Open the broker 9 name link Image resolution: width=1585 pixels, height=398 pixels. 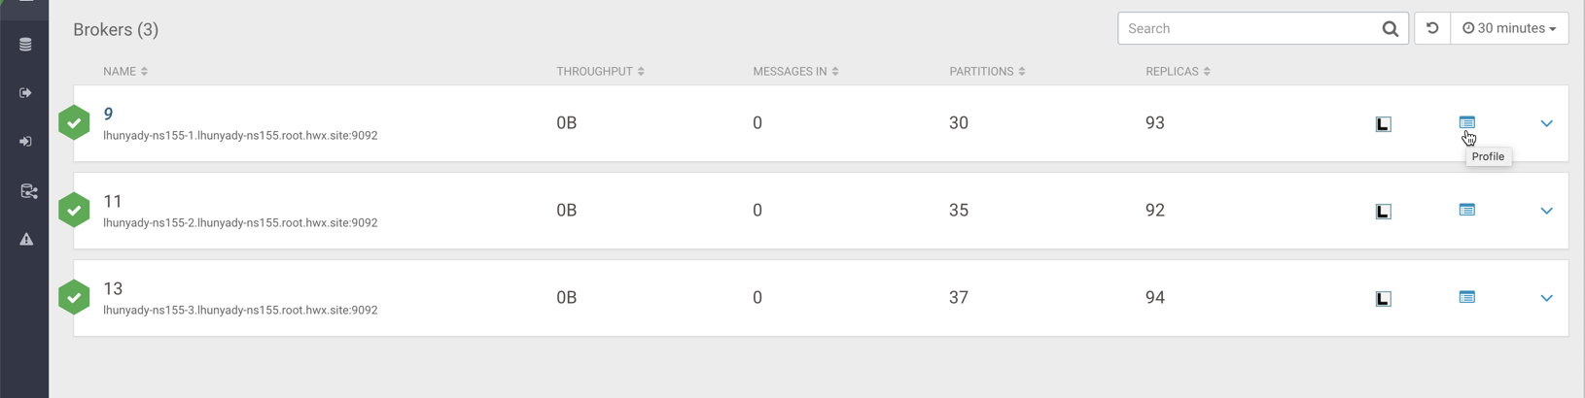108,114
